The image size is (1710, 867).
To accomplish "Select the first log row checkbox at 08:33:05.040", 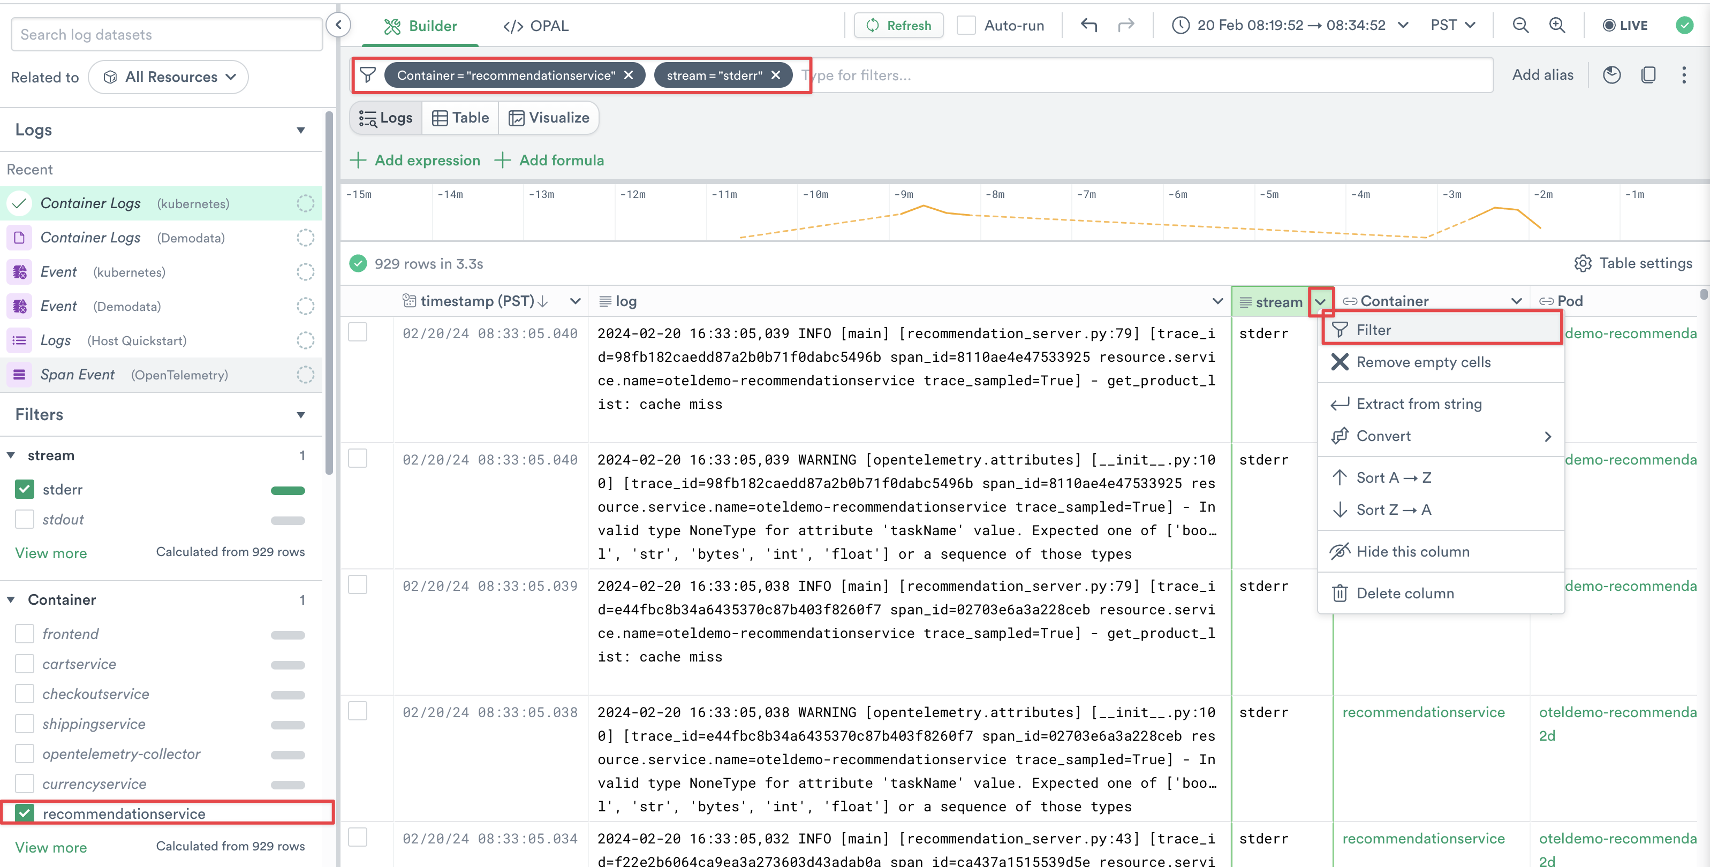I will [x=358, y=332].
